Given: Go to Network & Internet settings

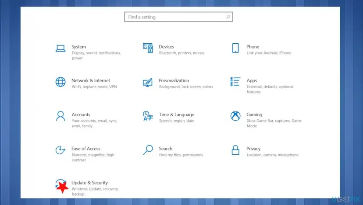Looking at the screenshot, I should click(90, 80).
